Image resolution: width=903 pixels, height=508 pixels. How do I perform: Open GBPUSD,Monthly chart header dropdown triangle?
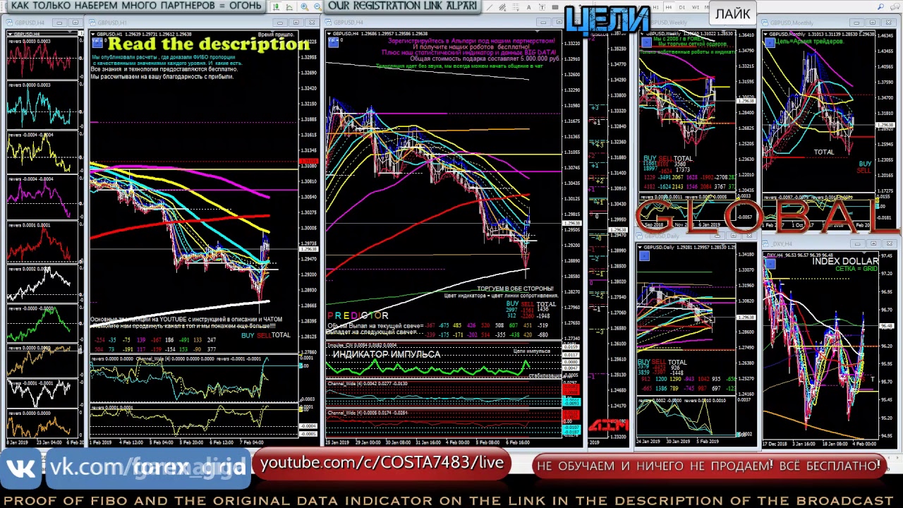tap(766, 34)
